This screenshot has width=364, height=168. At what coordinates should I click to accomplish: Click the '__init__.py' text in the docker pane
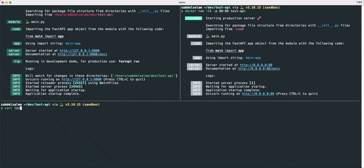[x=328, y=25]
